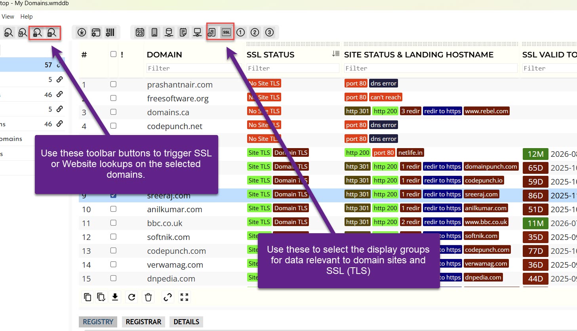Image resolution: width=577 pixels, height=331 pixels.
Task: Select the building display group icon
Action: [154, 32]
